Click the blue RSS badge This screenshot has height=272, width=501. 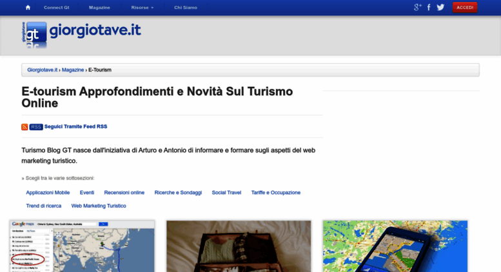(36, 127)
